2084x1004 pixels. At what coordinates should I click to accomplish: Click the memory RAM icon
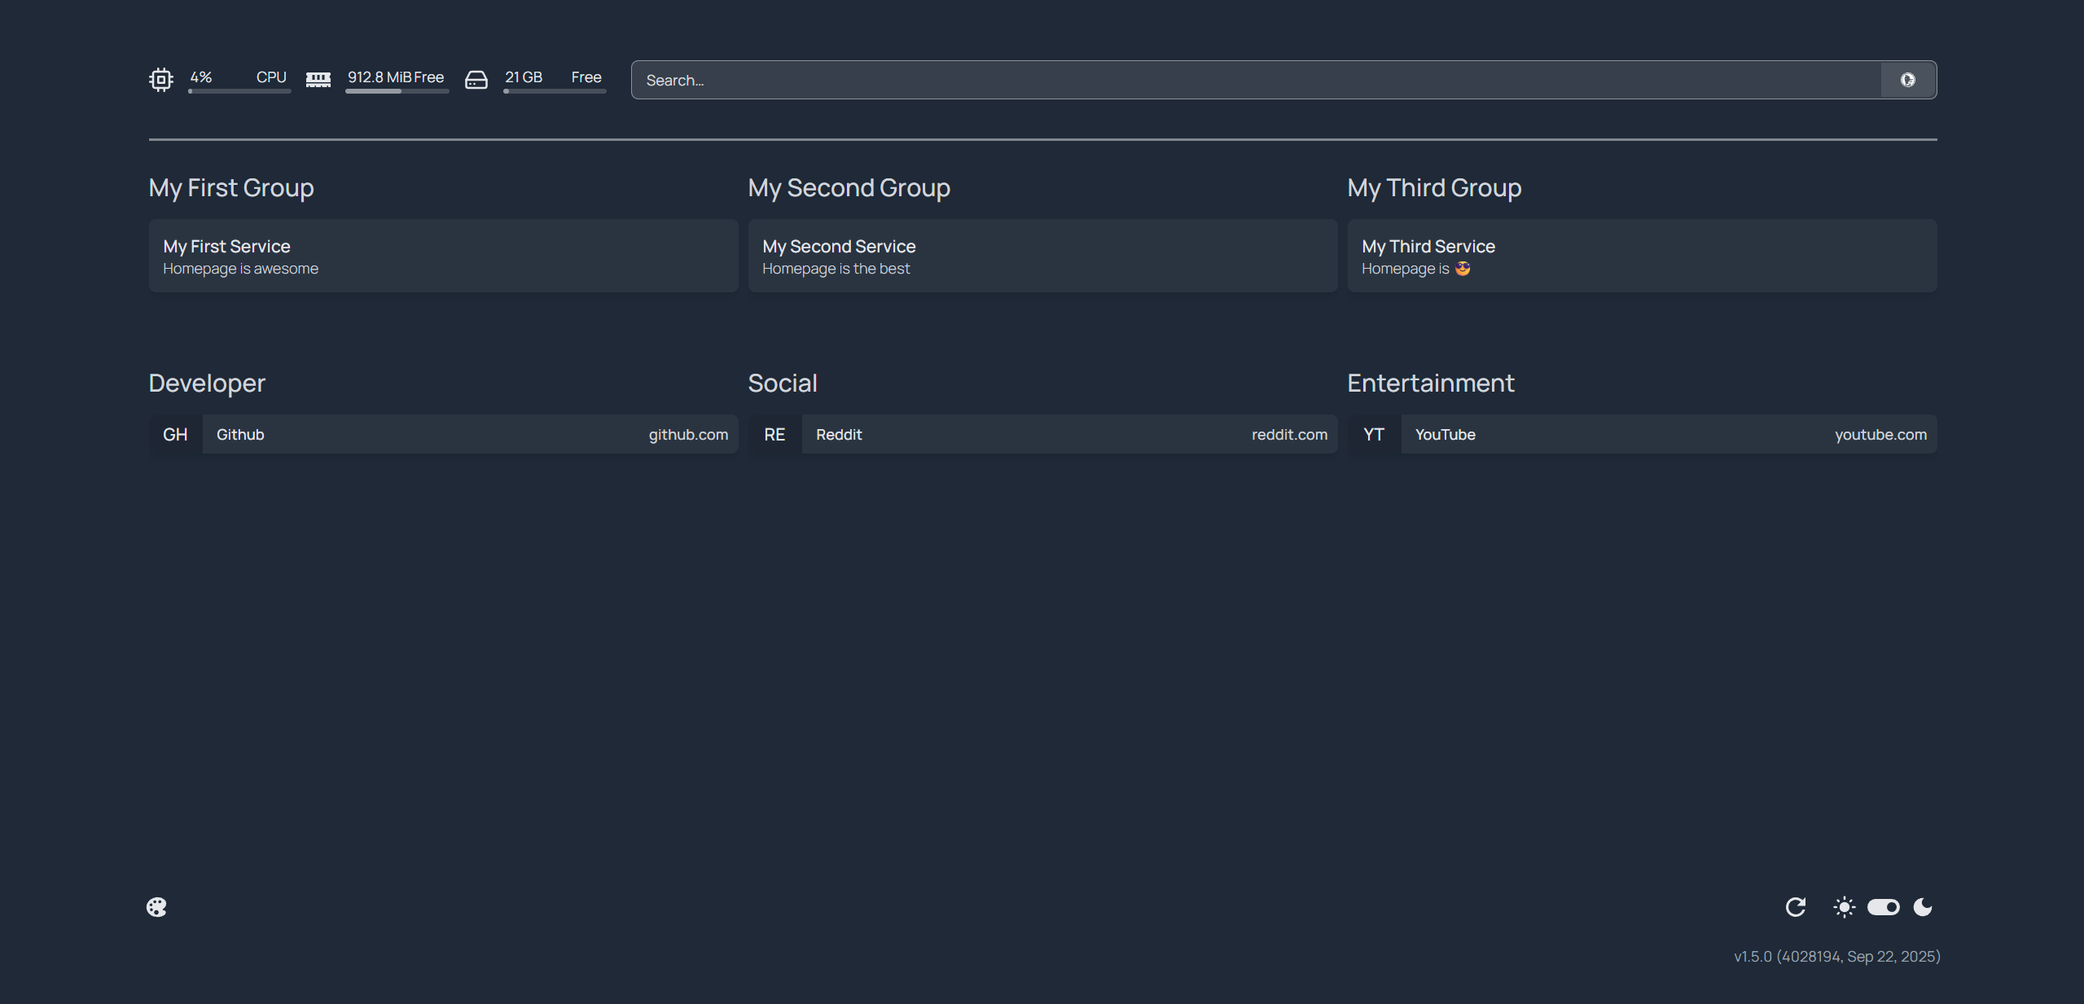point(318,80)
